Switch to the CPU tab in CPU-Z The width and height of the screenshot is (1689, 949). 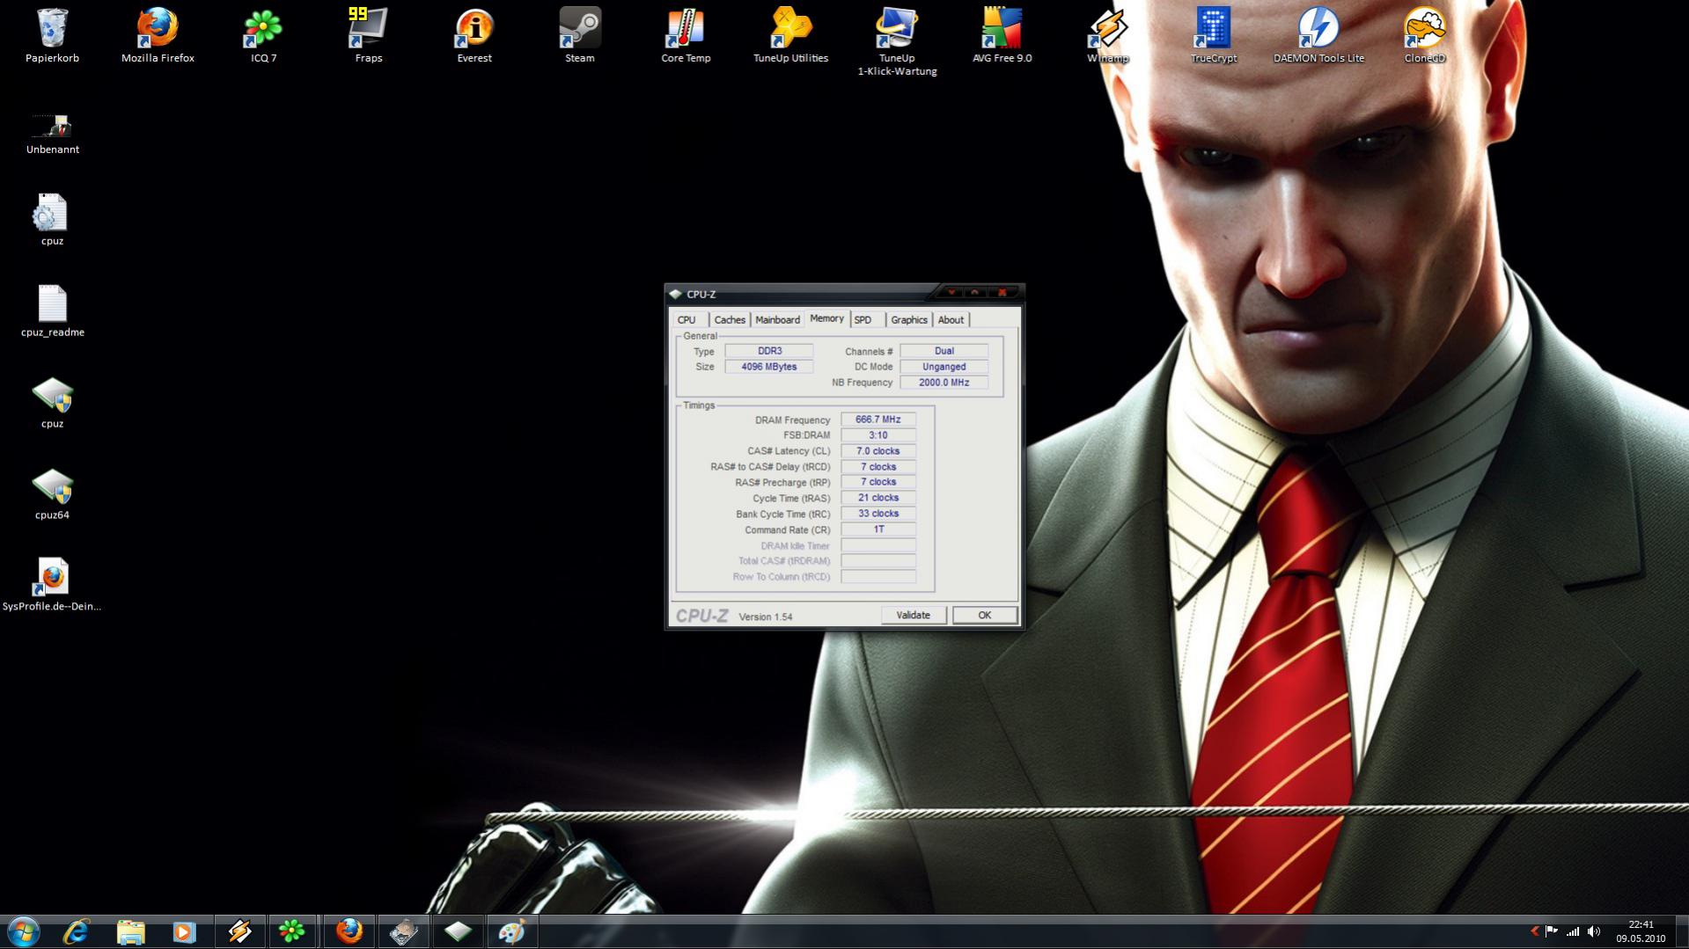(x=687, y=320)
